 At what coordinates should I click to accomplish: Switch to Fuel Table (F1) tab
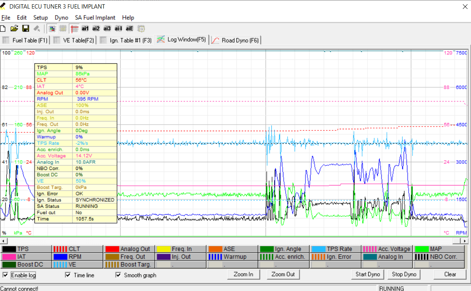pyautogui.click(x=26, y=40)
